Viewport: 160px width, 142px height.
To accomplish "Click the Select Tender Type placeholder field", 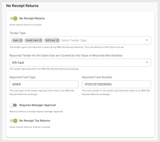I will (74, 41).
